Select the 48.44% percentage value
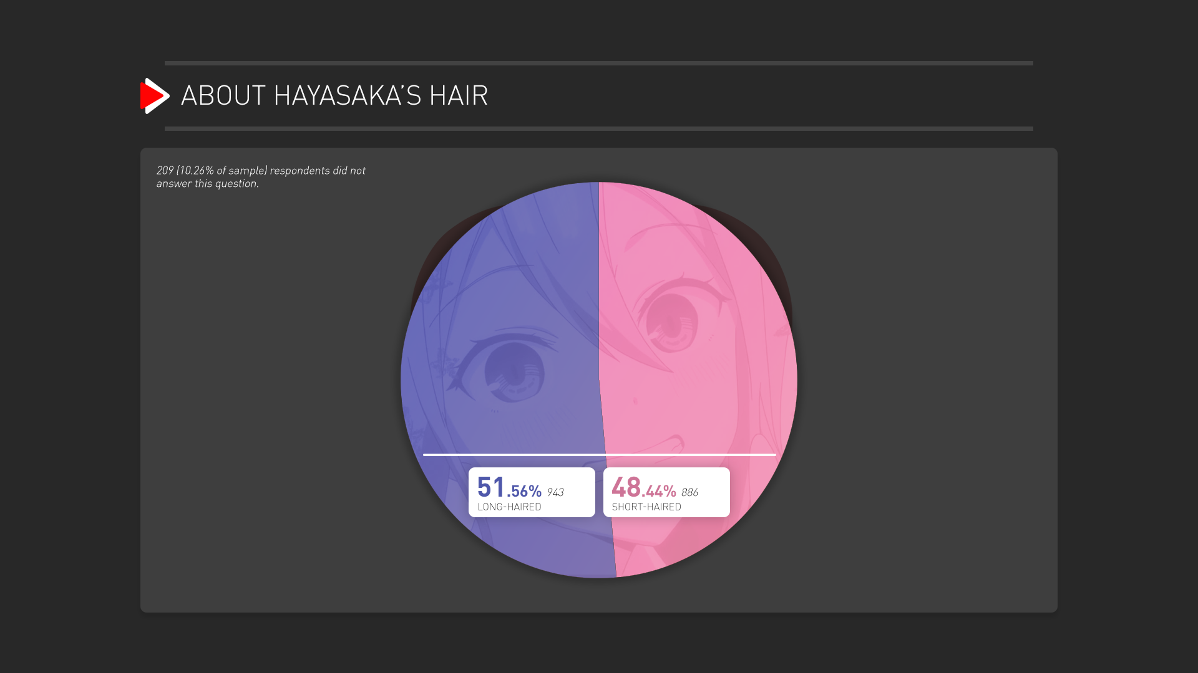This screenshot has width=1198, height=673. click(x=643, y=487)
